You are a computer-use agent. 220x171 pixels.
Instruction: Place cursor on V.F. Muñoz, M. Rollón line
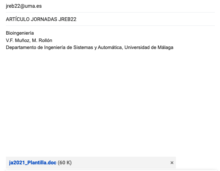pos(29,41)
